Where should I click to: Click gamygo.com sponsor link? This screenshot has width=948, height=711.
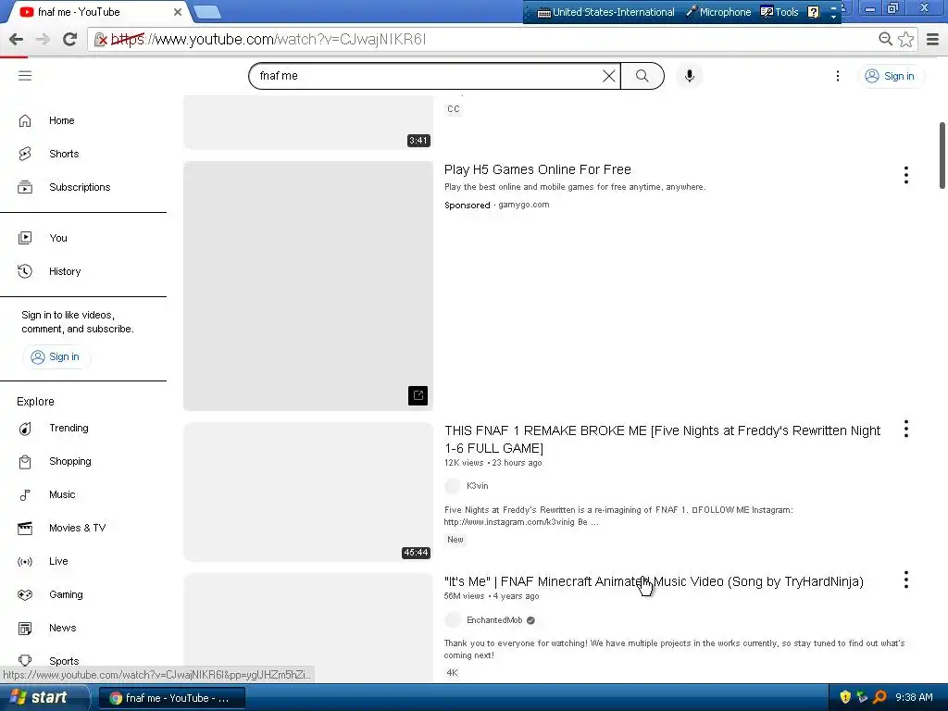tap(524, 205)
